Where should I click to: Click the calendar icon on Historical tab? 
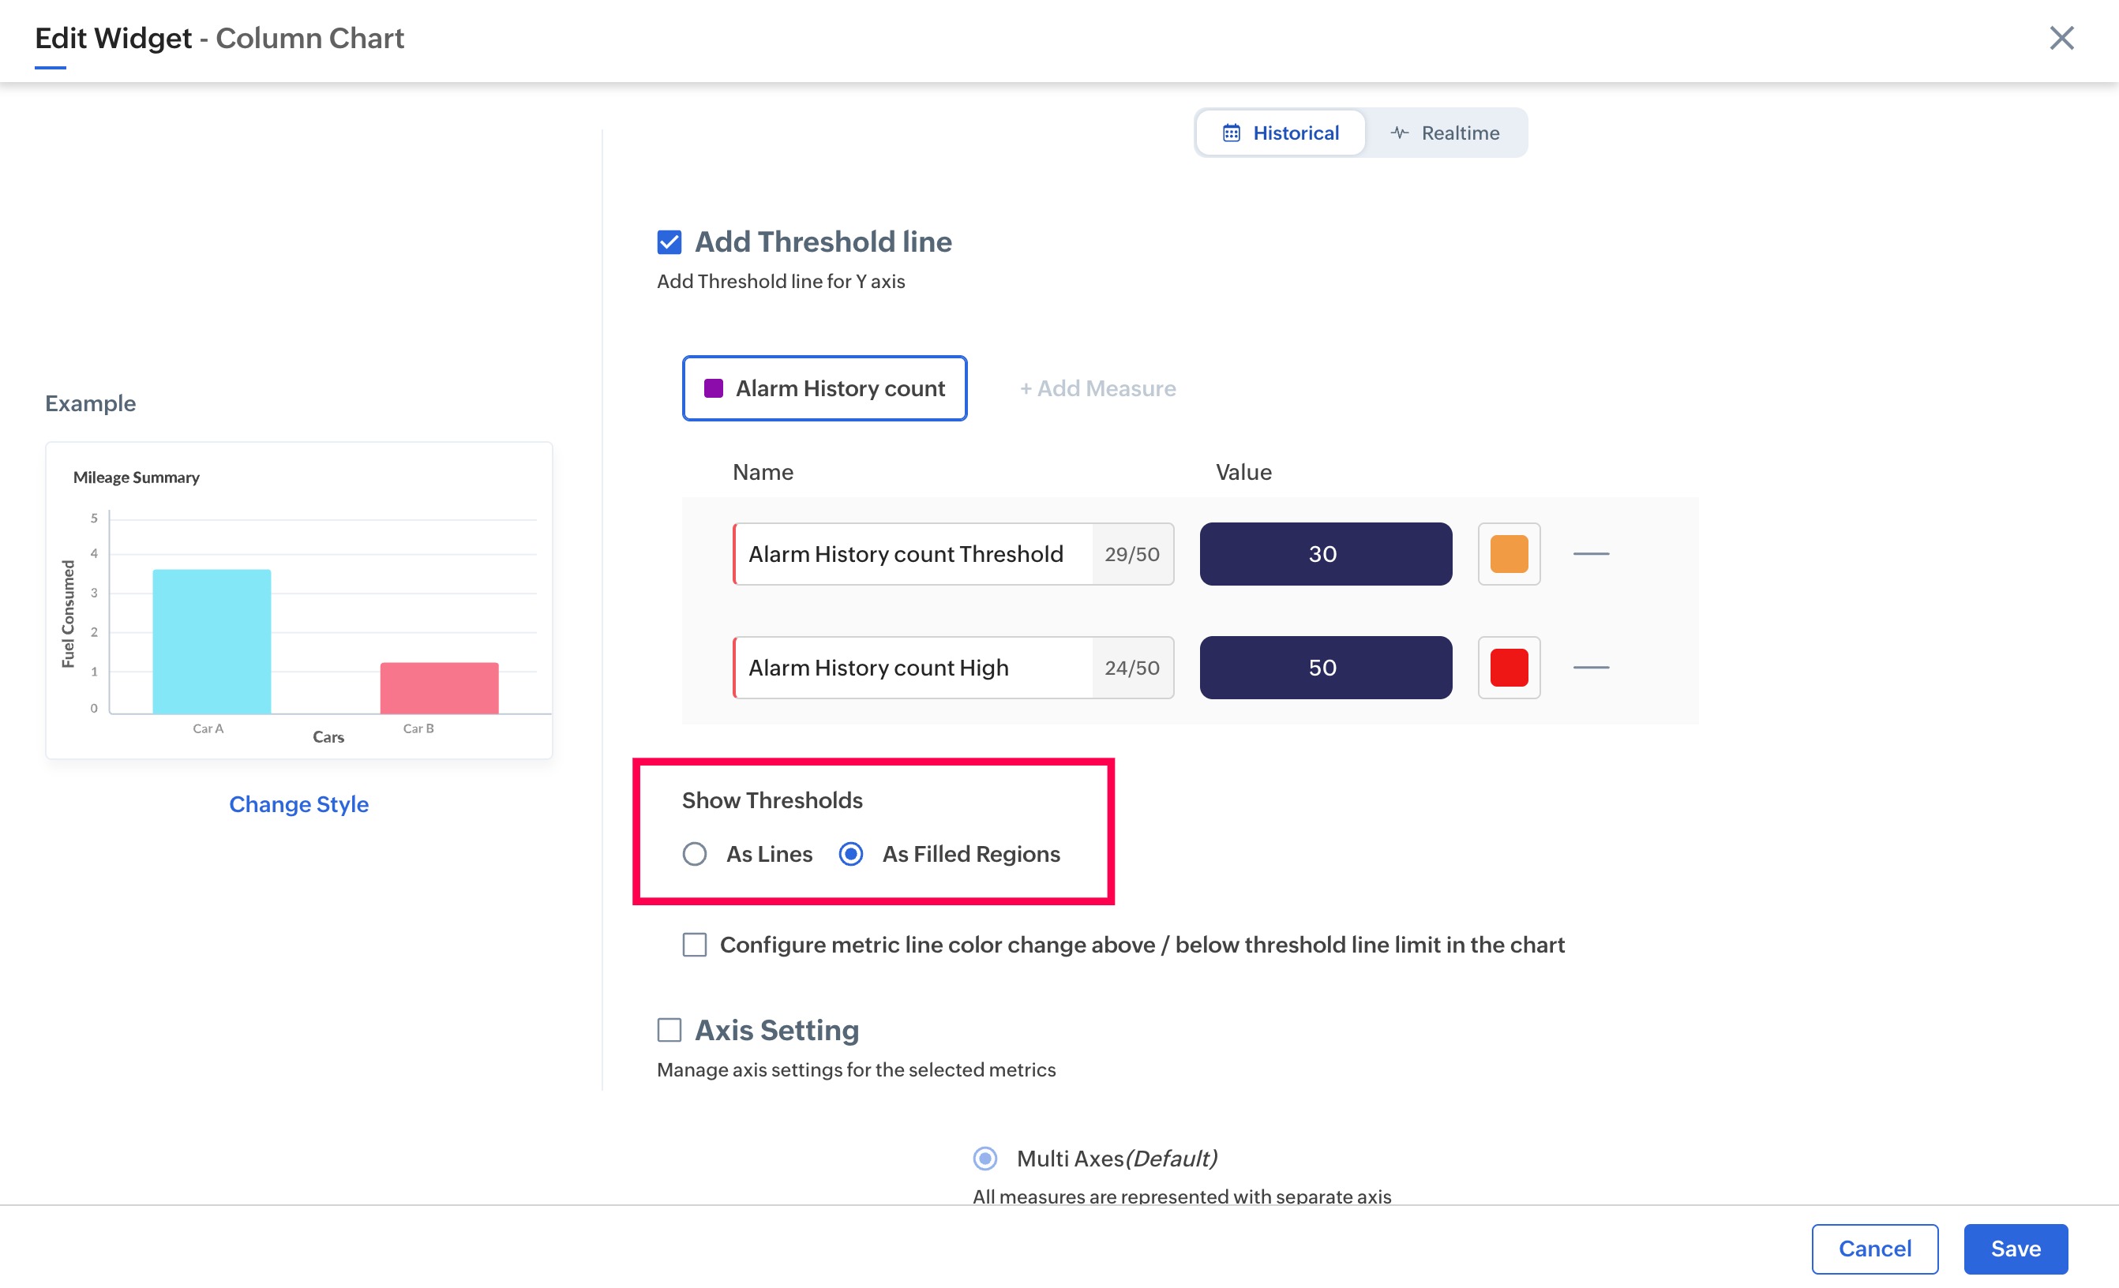click(x=1231, y=133)
